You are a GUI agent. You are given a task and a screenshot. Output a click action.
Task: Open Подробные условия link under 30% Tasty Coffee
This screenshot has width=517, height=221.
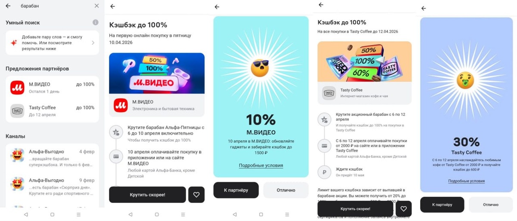tap(466, 181)
